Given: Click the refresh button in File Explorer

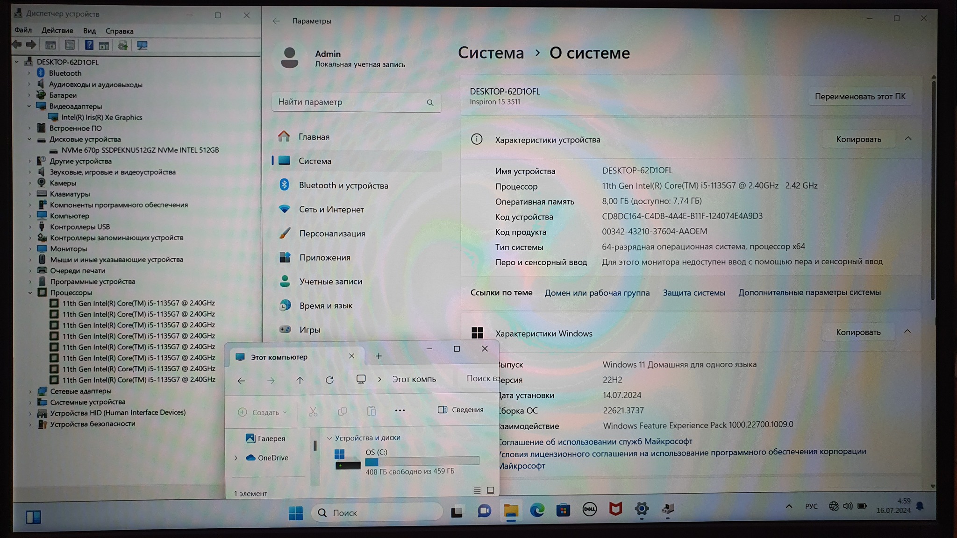Looking at the screenshot, I should 329,380.
